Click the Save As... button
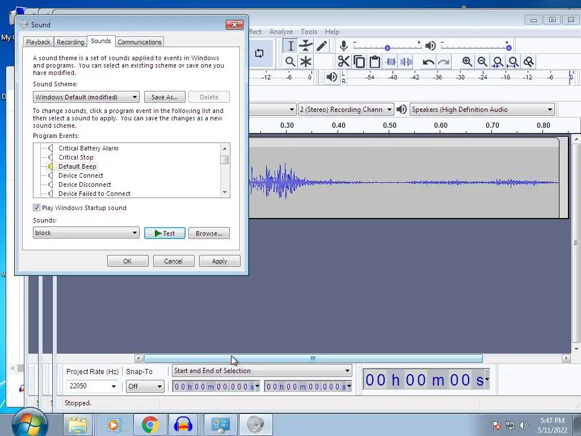This screenshot has height=436, width=581. pos(165,97)
